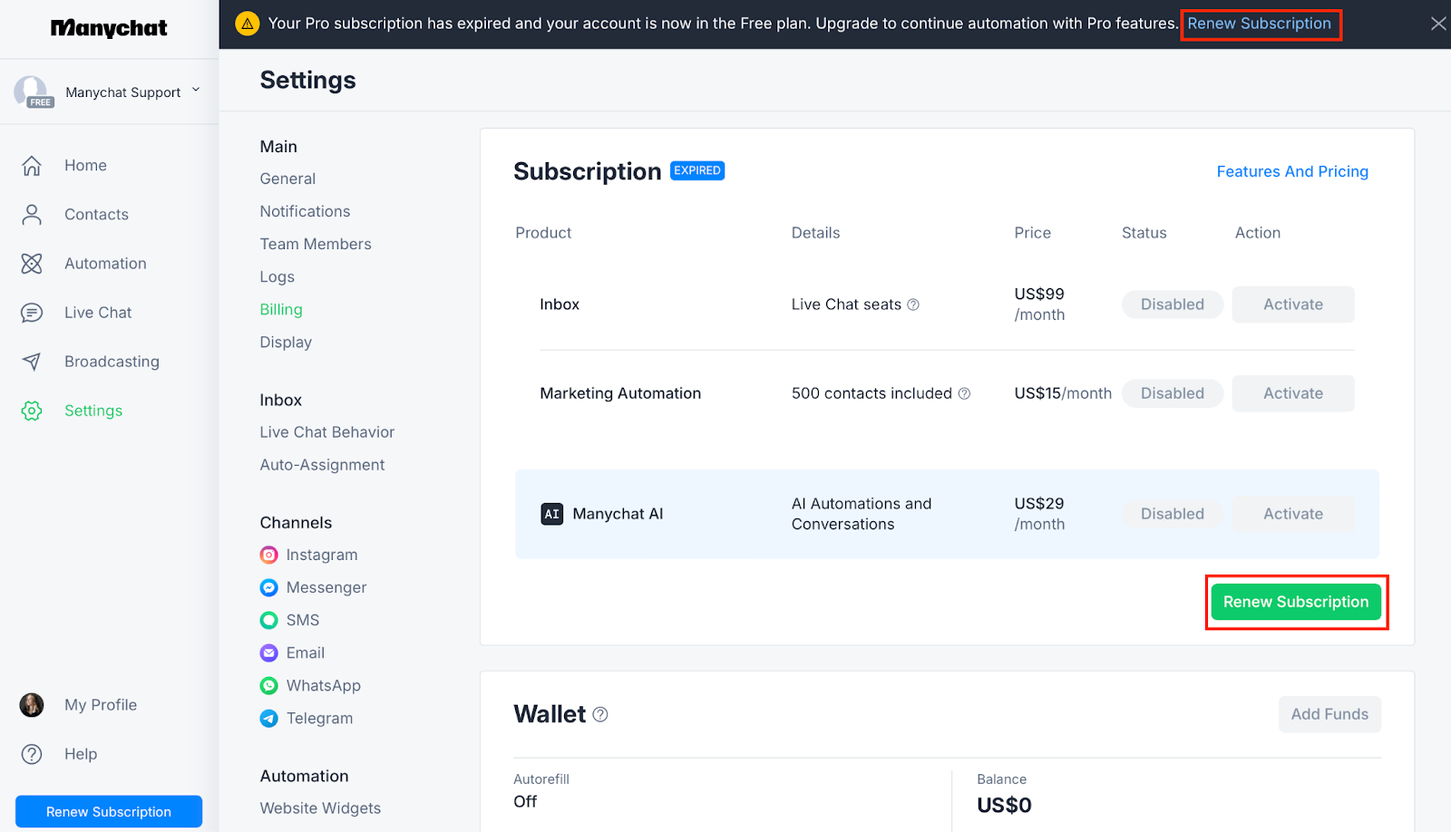This screenshot has height=832, width=1451.
Task: Open the Auto-Assignment inbox settings
Action: (x=322, y=465)
